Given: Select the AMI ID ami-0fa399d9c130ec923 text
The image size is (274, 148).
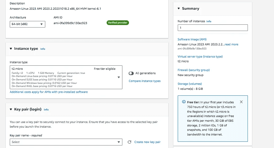Looking at the screenshot, I should [70, 23].
